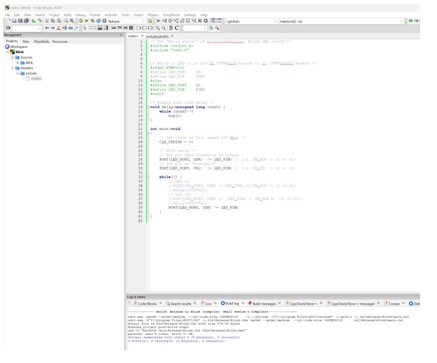Collapse the Headers folder node
This screenshot has width=437, height=363.
pos(12,68)
